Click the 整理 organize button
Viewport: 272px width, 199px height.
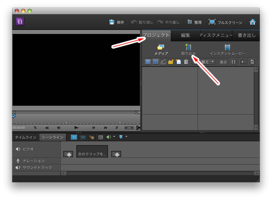tap(194, 22)
